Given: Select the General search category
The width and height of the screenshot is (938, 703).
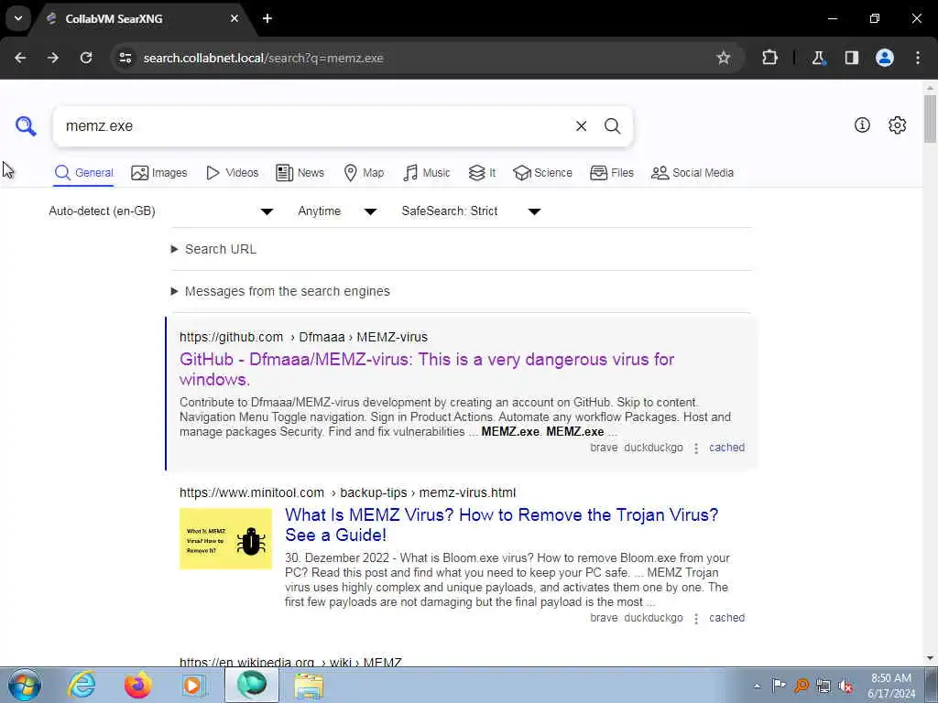Looking at the screenshot, I should pos(83,173).
